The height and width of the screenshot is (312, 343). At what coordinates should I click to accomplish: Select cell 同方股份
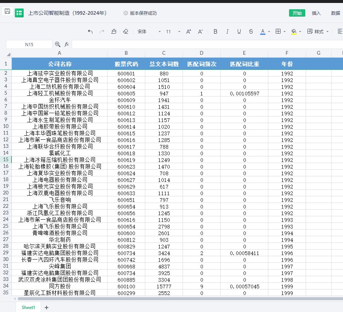coord(60,286)
